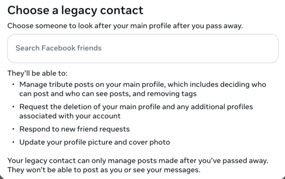
Task: Click the Respond to new friend requests item
Action: [x=75, y=129]
